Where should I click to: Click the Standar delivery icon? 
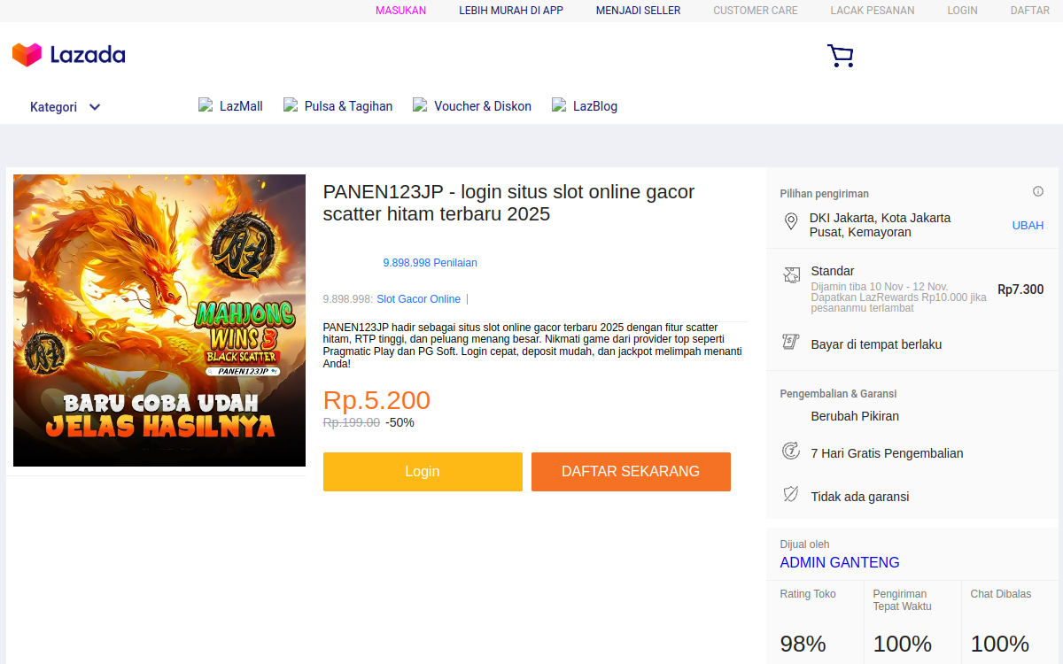pyautogui.click(x=792, y=274)
